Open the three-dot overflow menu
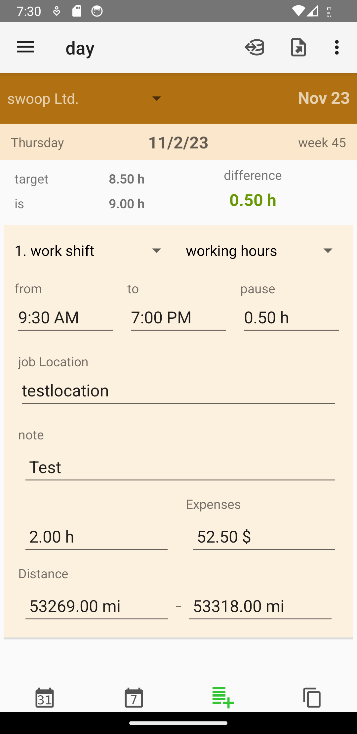This screenshot has height=734, width=357. (x=337, y=47)
